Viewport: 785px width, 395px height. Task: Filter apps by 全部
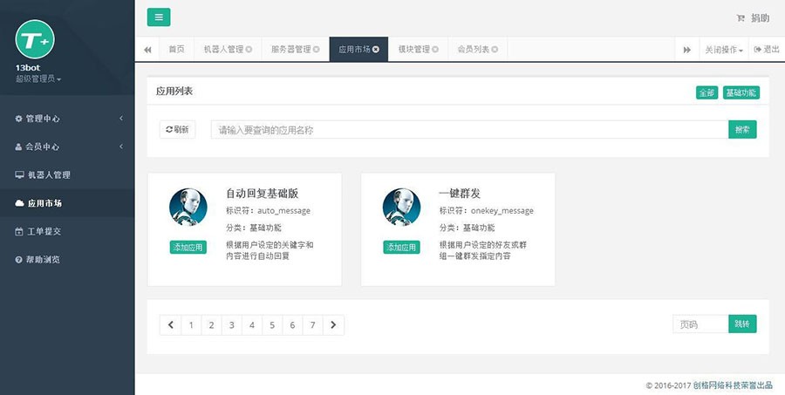[706, 92]
